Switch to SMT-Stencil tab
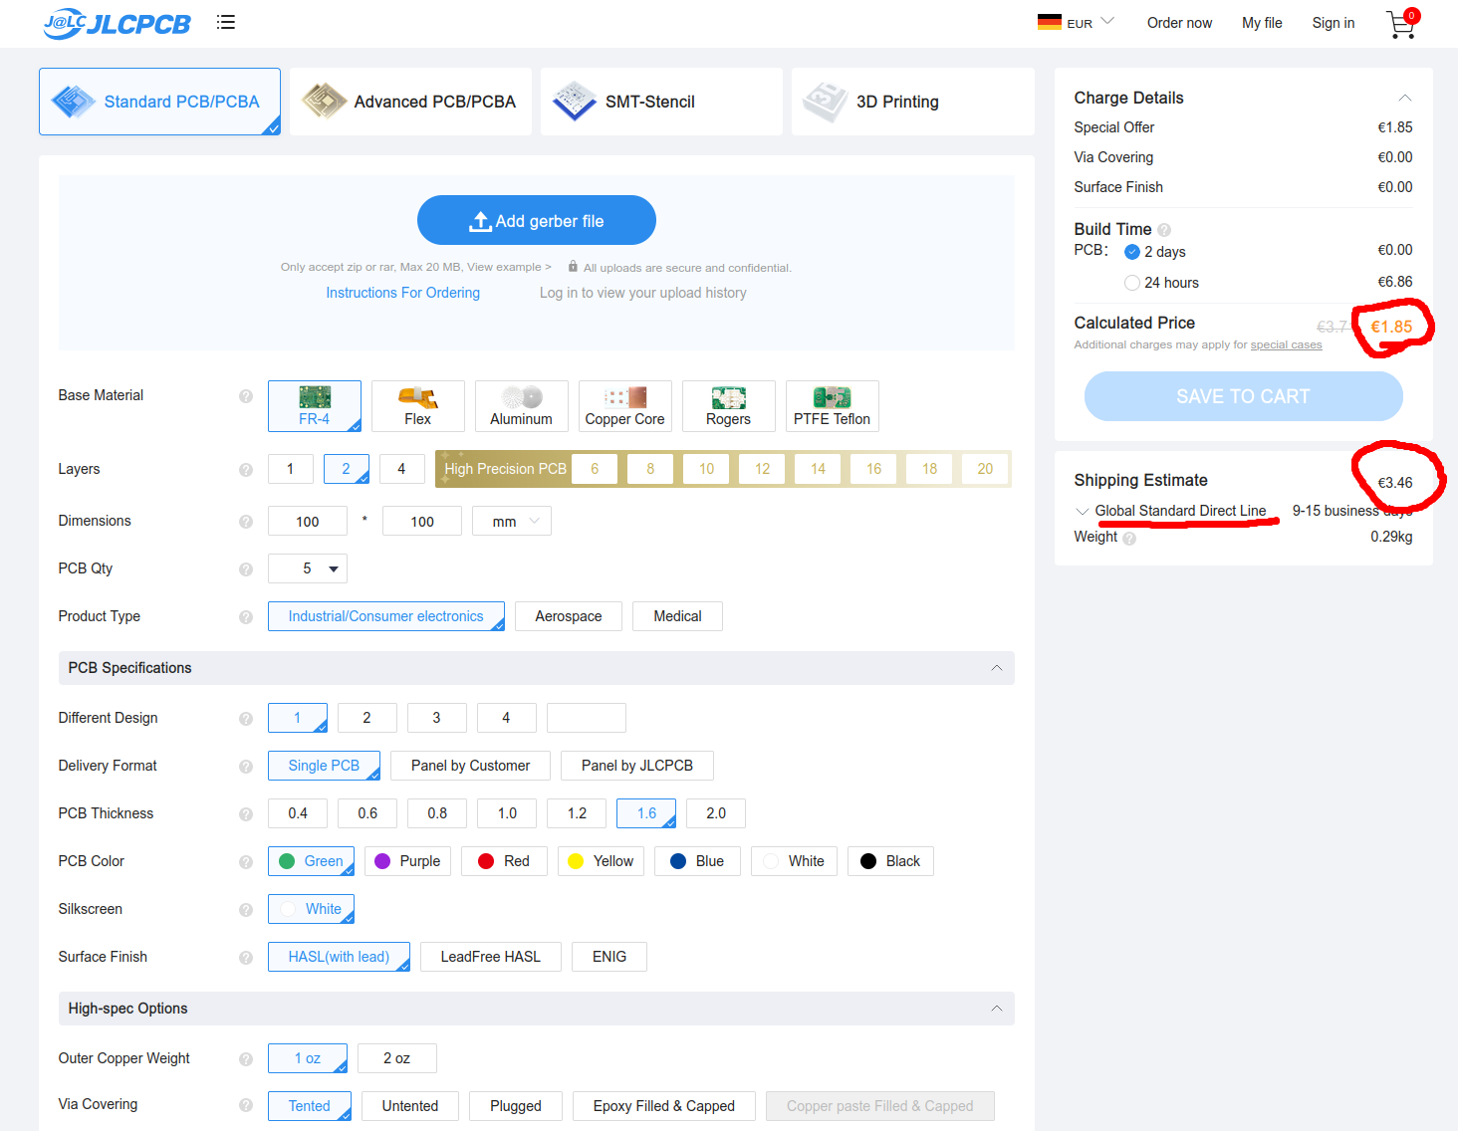The height and width of the screenshot is (1131, 1458). click(661, 102)
